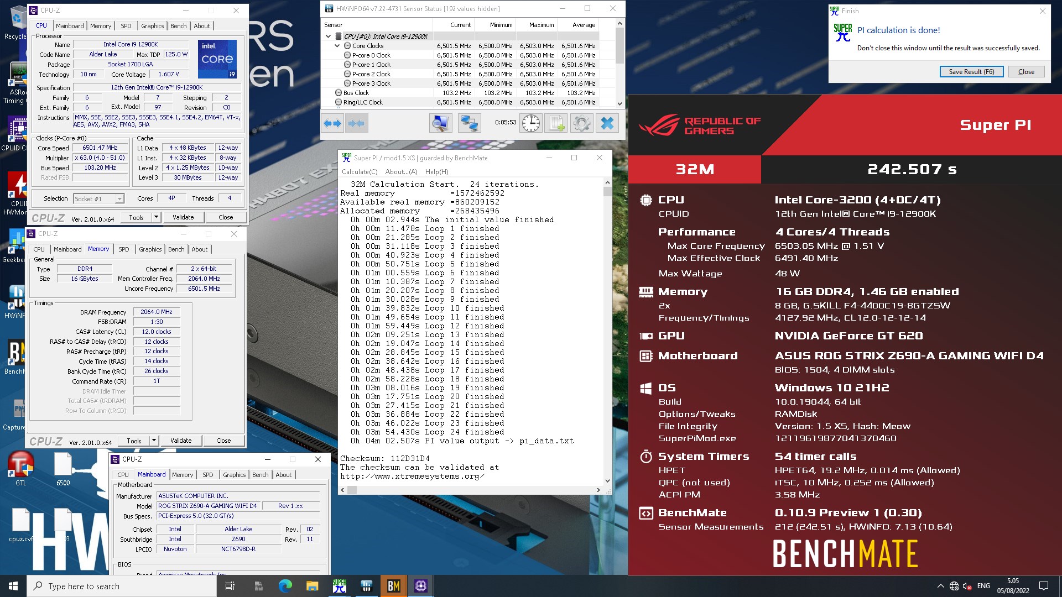Open File Explorer from taskbar

pos(312,586)
